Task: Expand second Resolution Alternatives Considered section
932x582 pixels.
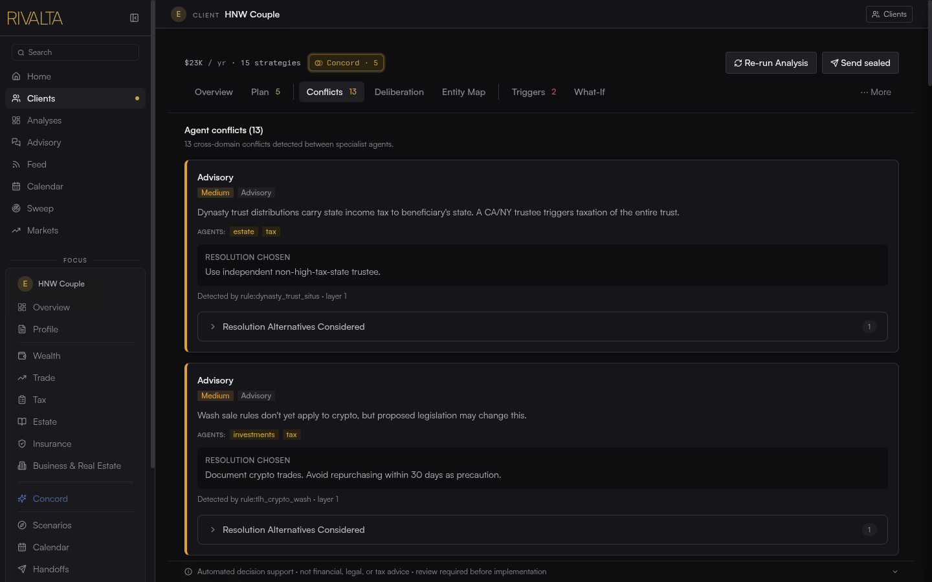Action: click(542, 530)
